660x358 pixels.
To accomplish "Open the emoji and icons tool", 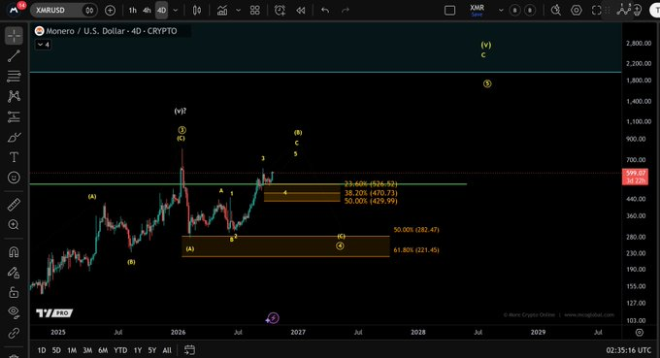I will [x=14, y=178].
